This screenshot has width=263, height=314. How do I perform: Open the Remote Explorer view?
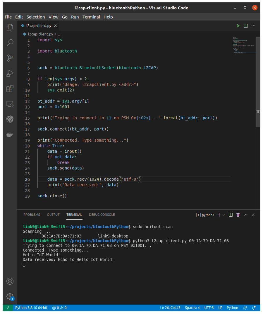coord(10,104)
